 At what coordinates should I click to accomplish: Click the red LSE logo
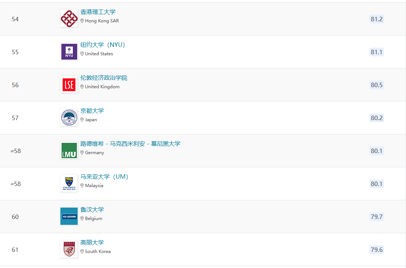(69, 85)
